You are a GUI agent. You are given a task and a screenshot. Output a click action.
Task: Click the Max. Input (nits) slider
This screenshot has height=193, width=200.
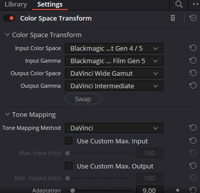coord(100,153)
